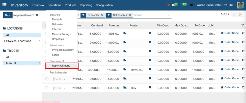Create a New replenishment record

pos(8,15)
